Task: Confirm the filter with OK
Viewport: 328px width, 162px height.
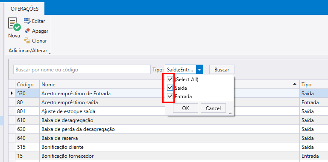Action: click(x=185, y=108)
